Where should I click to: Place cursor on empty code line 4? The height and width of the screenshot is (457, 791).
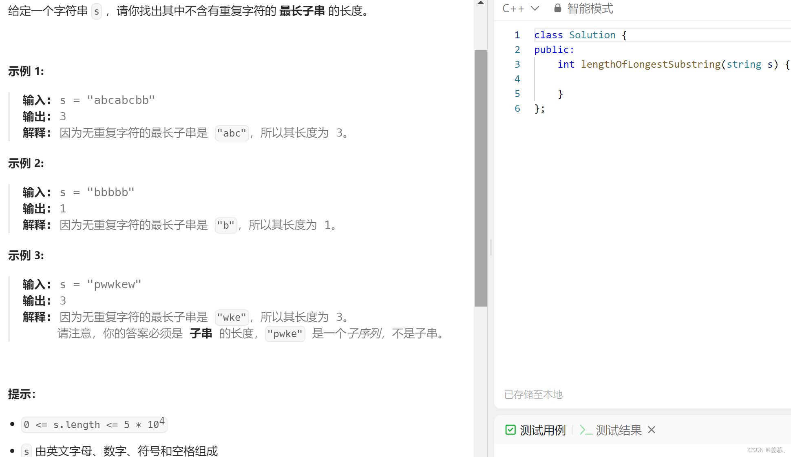point(612,79)
